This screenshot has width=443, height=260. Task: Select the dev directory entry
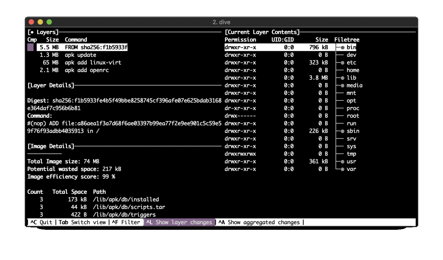tap(352, 55)
